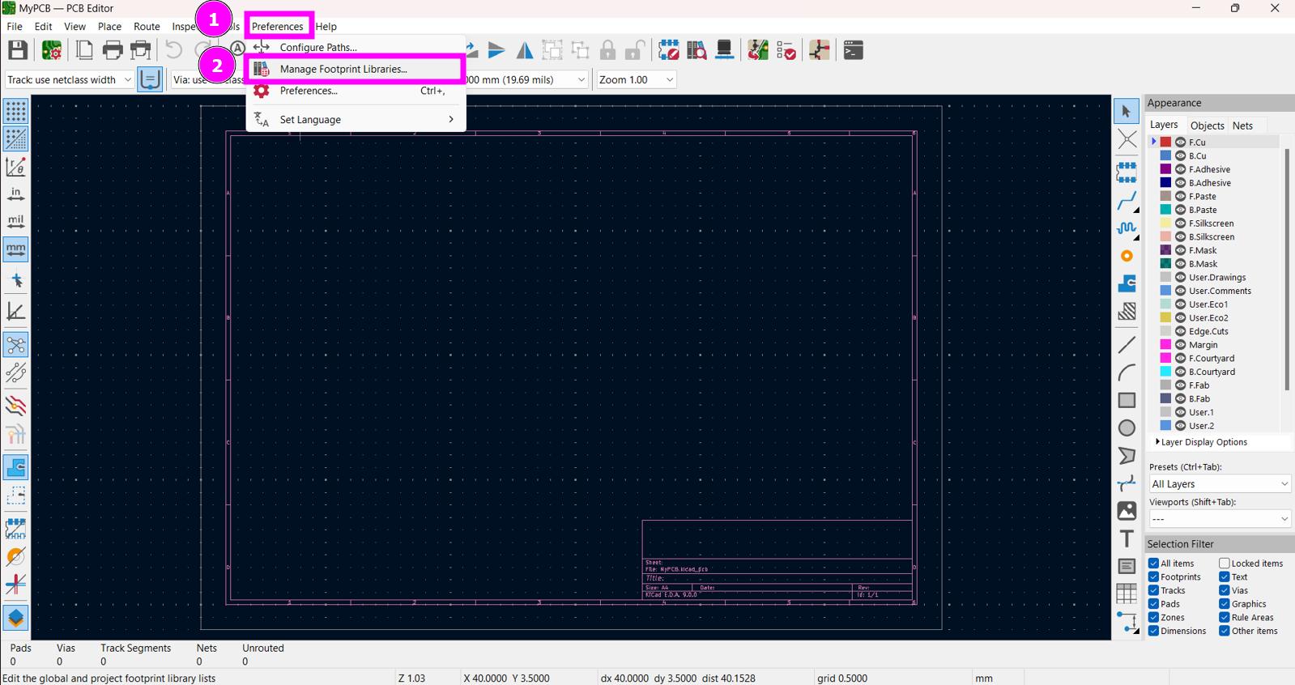Image resolution: width=1295 pixels, height=685 pixels.
Task: Open the File menu
Action: click(15, 27)
